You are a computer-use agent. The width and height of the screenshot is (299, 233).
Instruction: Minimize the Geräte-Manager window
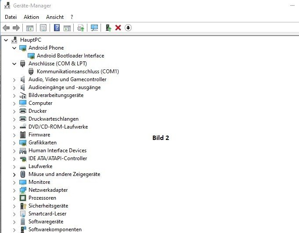(292, 6)
